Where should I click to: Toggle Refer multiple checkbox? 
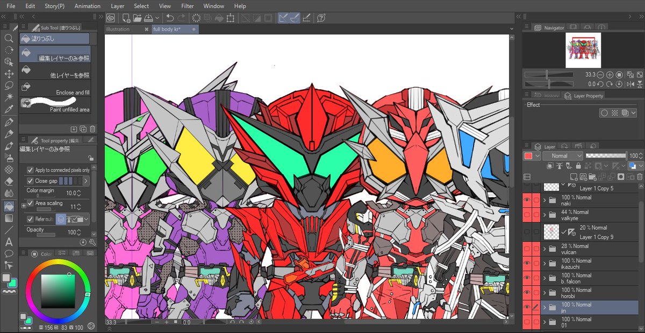coord(30,219)
